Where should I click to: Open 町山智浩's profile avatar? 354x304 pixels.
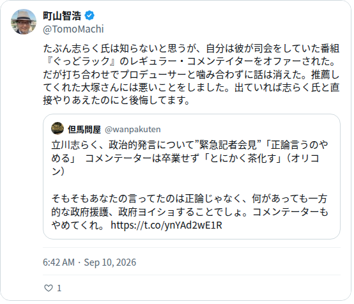[24, 22]
